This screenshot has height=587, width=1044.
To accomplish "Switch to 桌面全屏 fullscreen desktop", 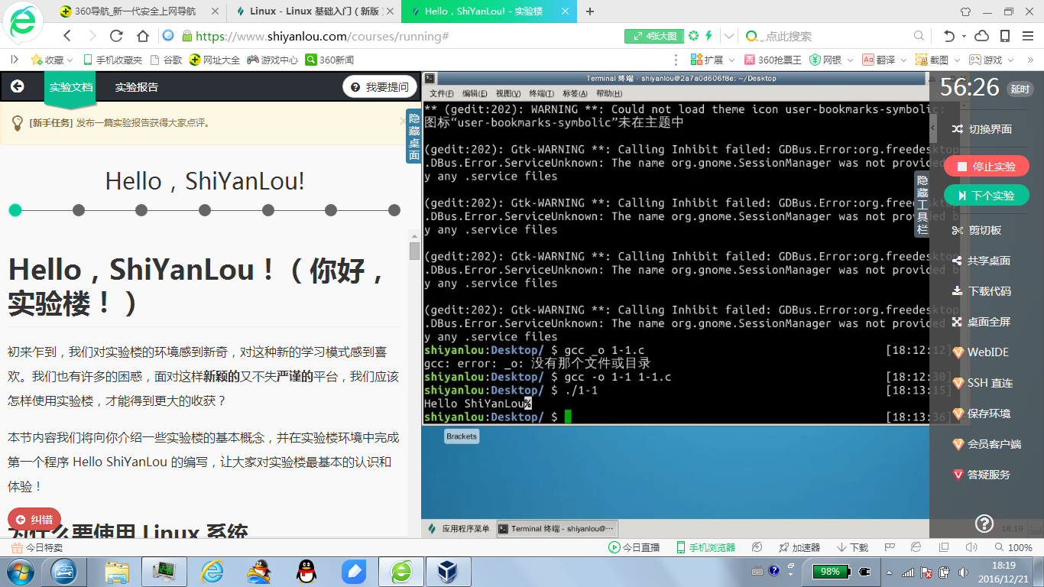I will 981,322.
